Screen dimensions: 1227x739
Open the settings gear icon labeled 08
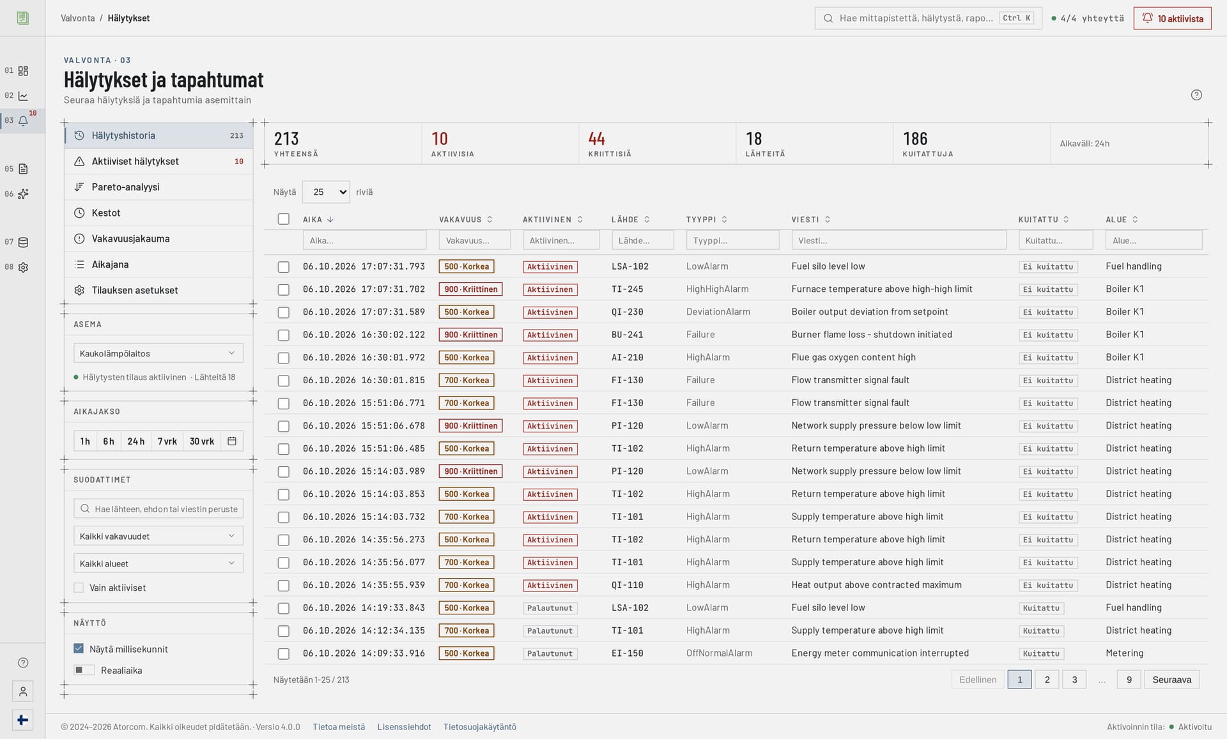[23, 268]
